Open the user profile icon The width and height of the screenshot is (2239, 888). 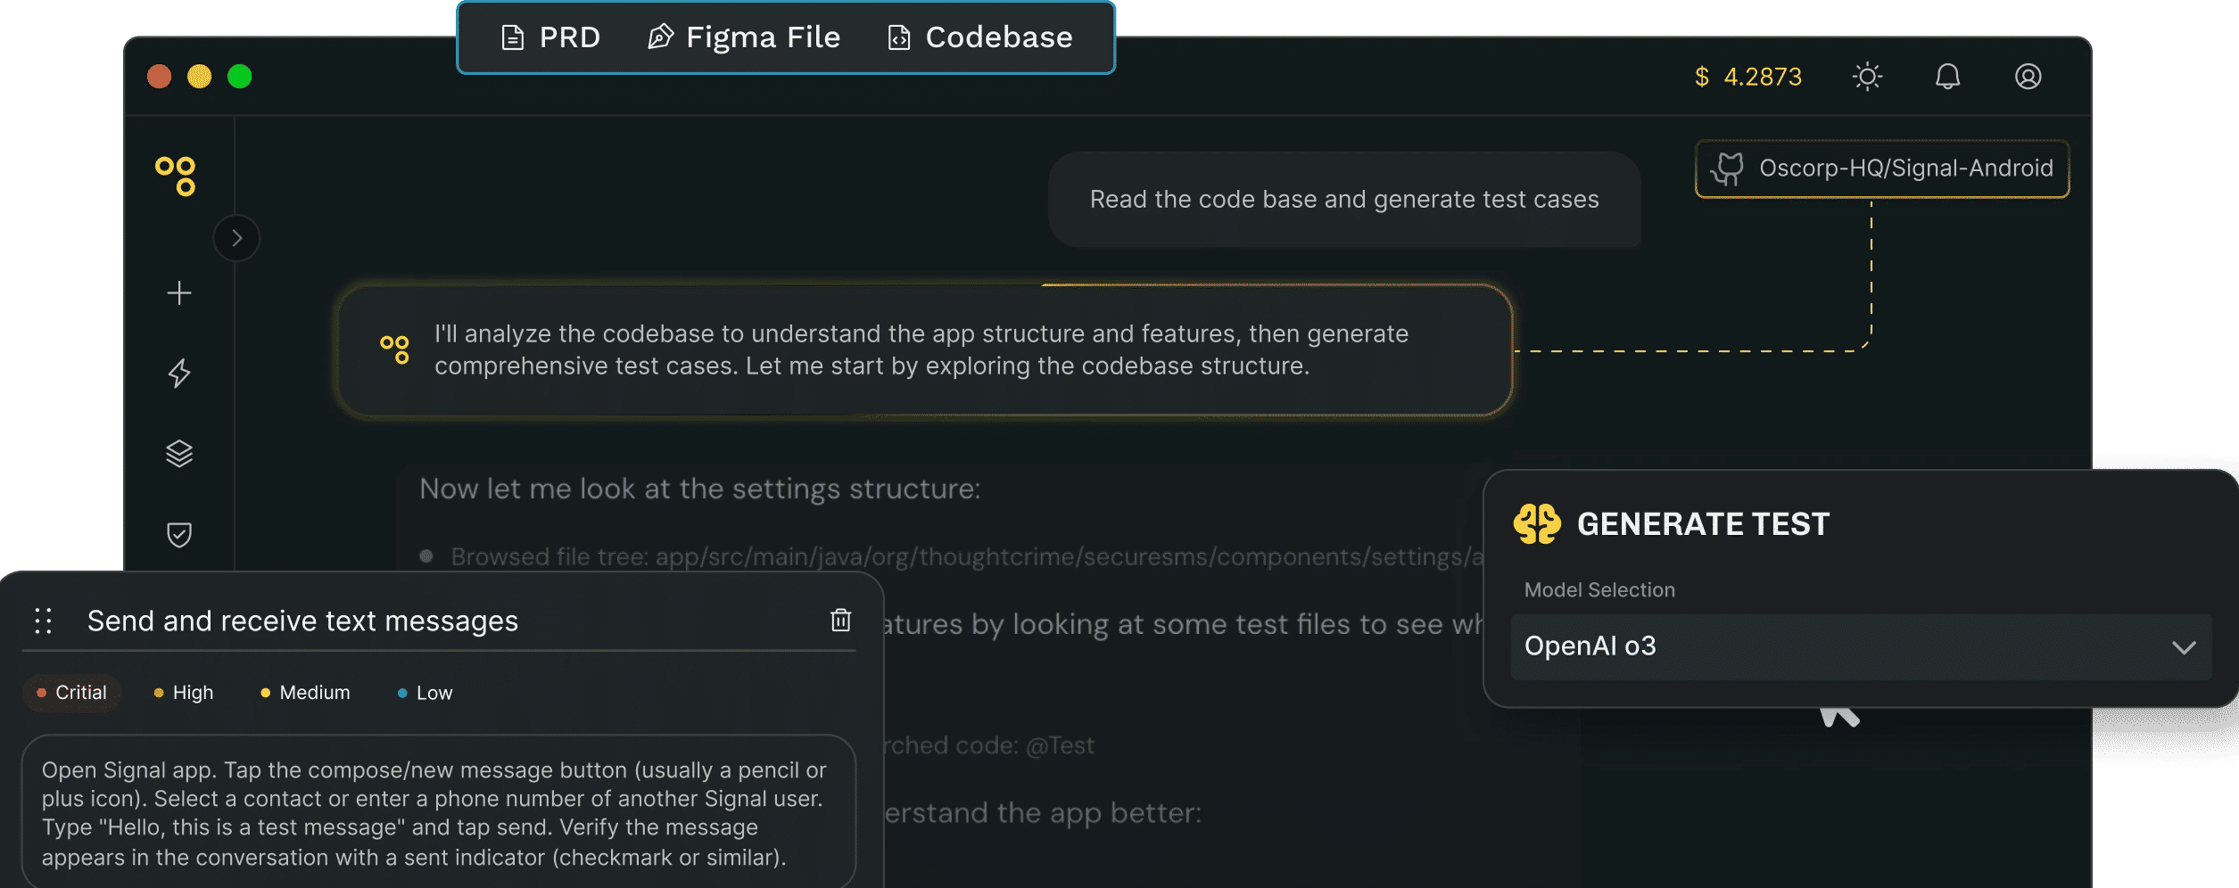pyautogui.click(x=2028, y=78)
